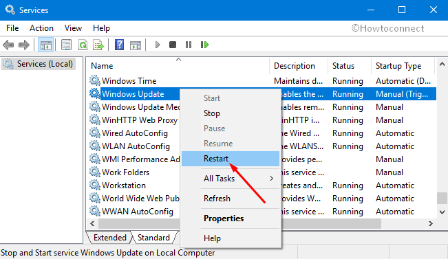Open the Help menu in menu bar
Screen dimensions: 448x259
[101, 28]
